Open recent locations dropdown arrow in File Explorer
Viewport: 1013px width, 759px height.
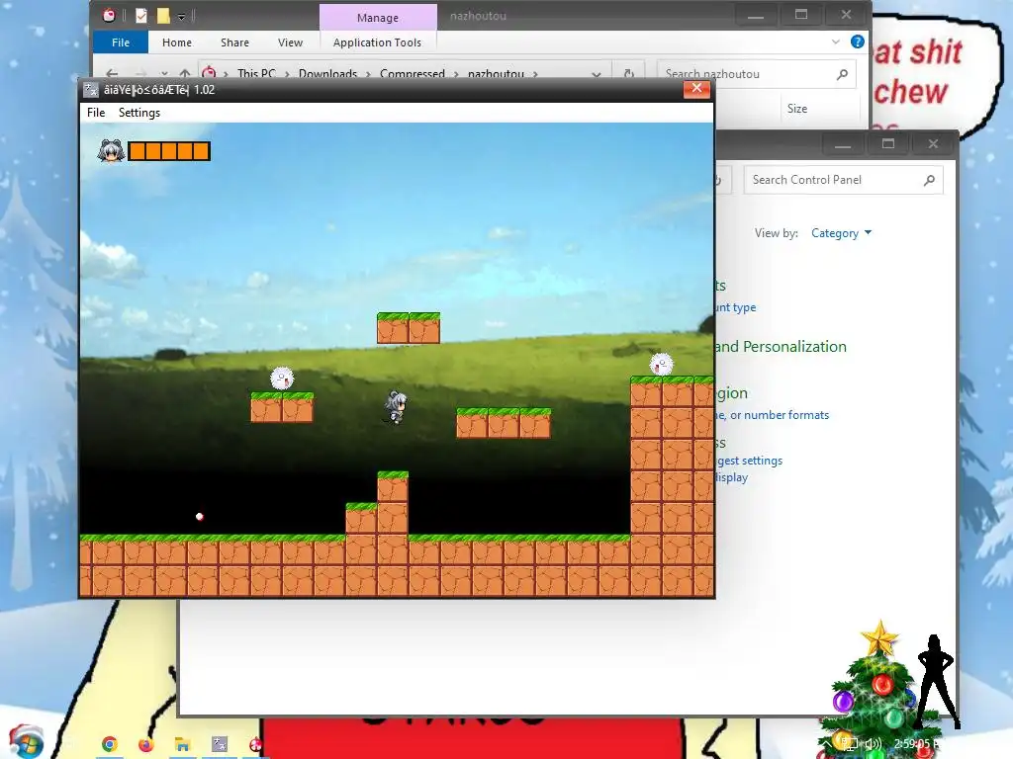[x=165, y=73]
